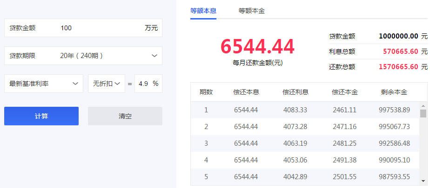Switch to the 等额本息 tab
This screenshot has width=430, height=188.
203,10
